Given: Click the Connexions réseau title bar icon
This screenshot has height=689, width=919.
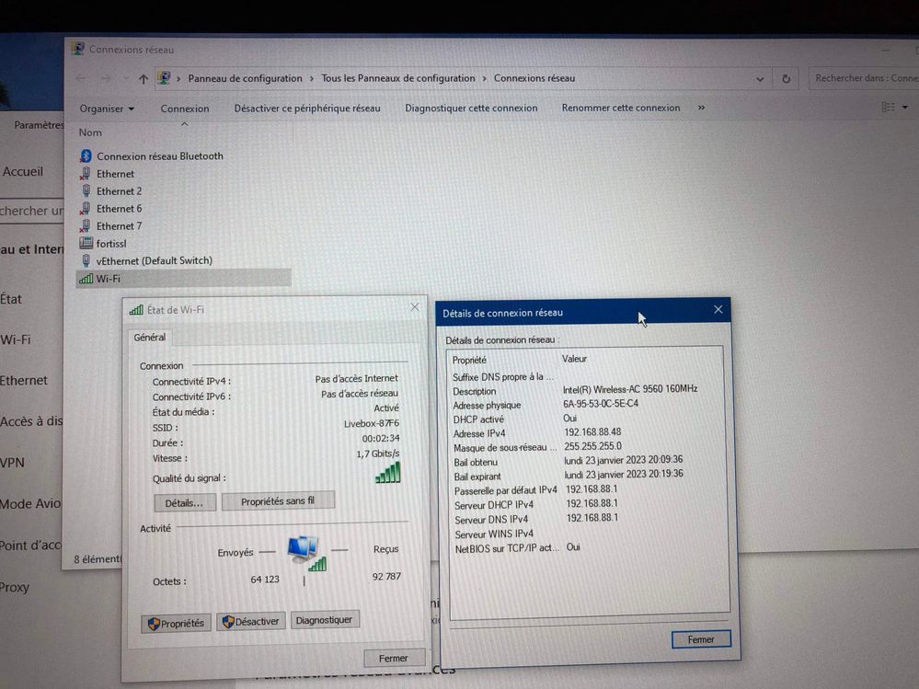Looking at the screenshot, I should (x=78, y=50).
